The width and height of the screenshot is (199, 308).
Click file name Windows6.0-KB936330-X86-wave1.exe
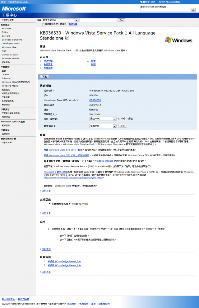click(112, 91)
